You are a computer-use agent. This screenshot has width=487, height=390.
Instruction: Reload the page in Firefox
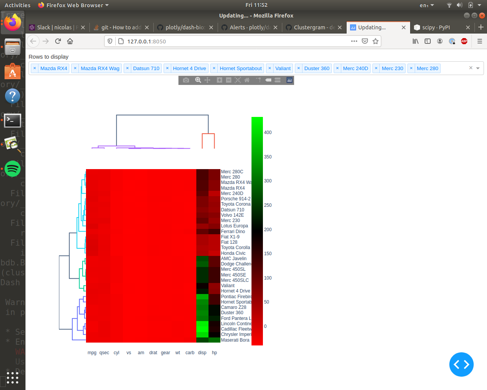58,41
